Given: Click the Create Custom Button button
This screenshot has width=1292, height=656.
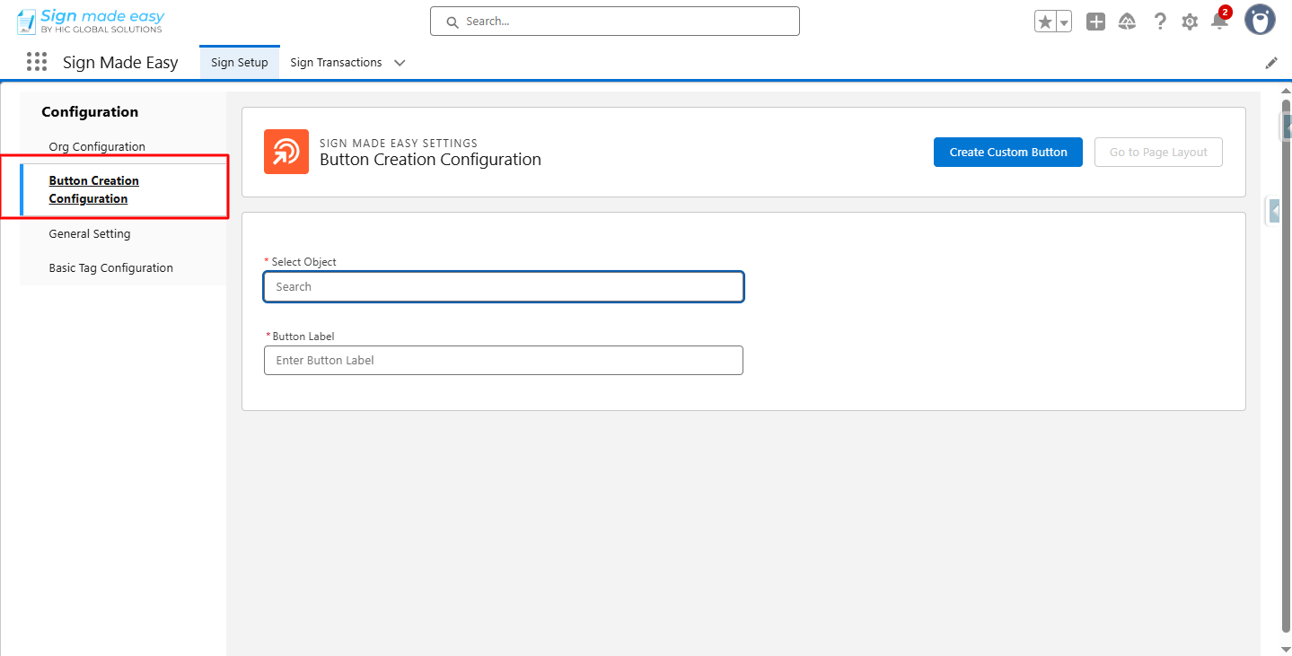Looking at the screenshot, I should (x=1007, y=152).
